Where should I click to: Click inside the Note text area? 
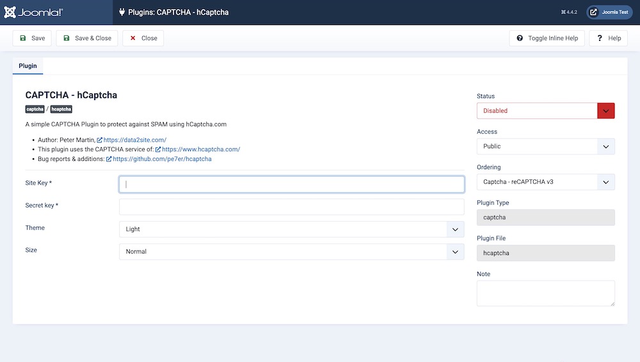tap(545, 293)
